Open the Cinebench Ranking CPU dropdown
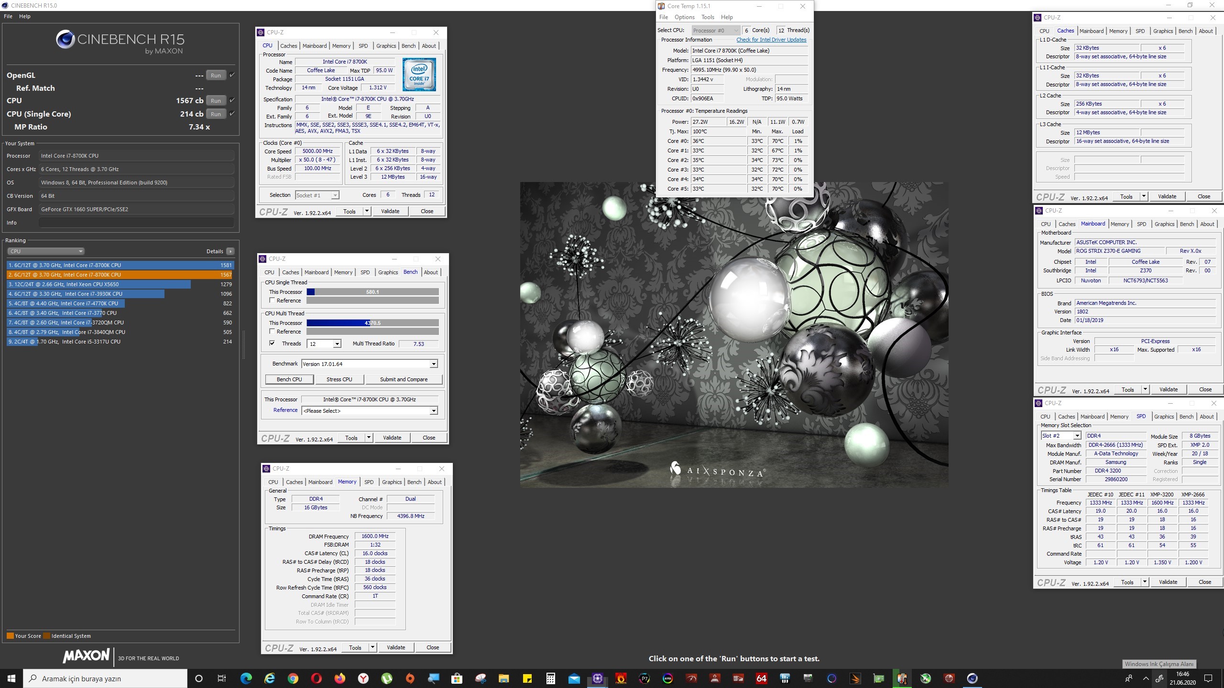The height and width of the screenshot is (688, 1224). click(46, 251)
